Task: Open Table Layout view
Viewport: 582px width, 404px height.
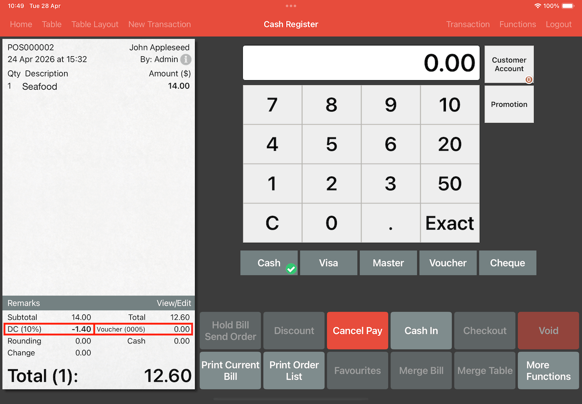Action: point(95,25)
